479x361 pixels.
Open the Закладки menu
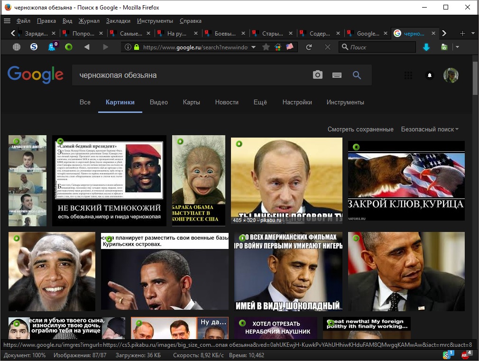118,21
